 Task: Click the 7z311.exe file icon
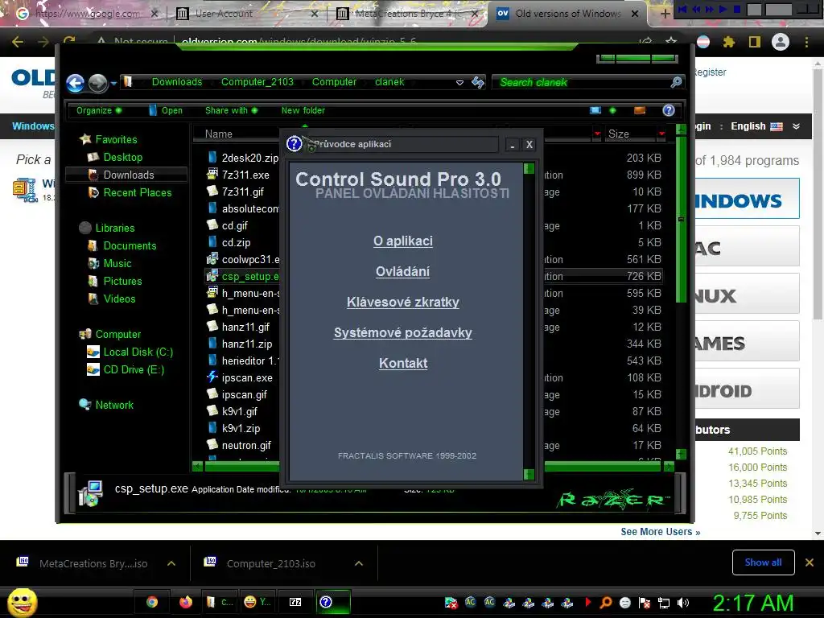click(212, 174)
